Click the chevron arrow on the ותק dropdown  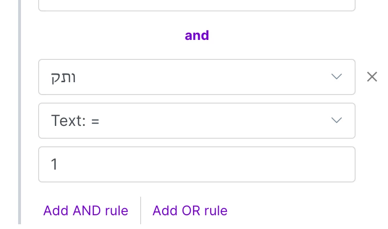(x=337, y=77)
